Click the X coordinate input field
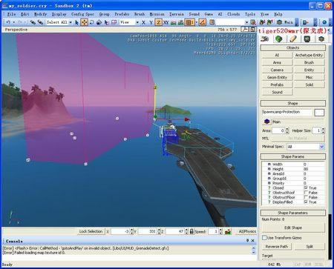This screenshot has height=269, width=334. pyautogui.click(x=120, y=231)
